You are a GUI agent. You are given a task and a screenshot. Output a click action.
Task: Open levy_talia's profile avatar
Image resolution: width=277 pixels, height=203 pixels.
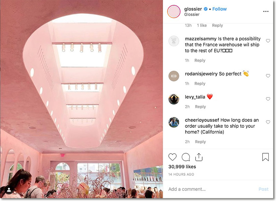174,99
